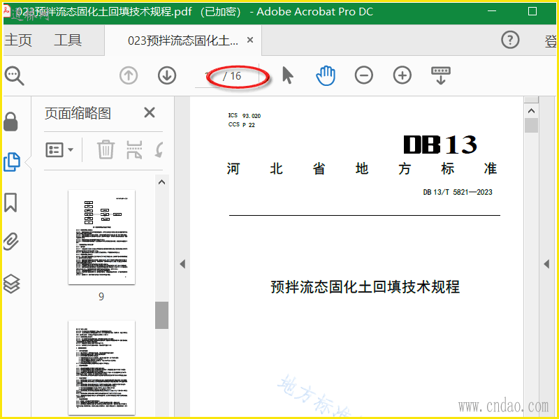Switch to the 主页 tab
Image resolution: width=559 pixels, height=419 pixels.
pyautogui.click(x=18, y=40)
